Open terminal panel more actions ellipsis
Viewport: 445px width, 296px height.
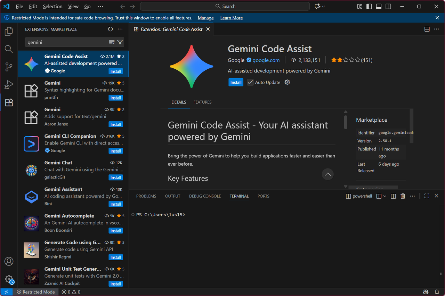click(x=412, y=196)
